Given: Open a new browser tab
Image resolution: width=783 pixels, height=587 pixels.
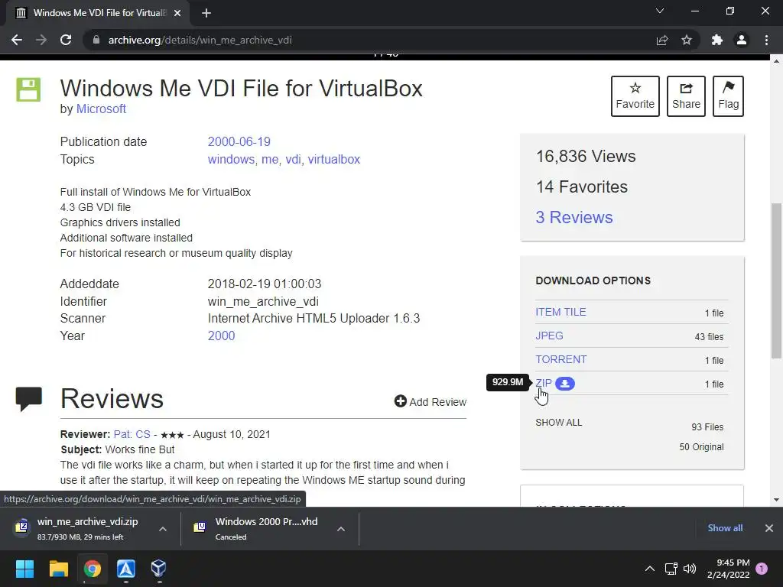Looking at the screenshot, I should (206, 13).
